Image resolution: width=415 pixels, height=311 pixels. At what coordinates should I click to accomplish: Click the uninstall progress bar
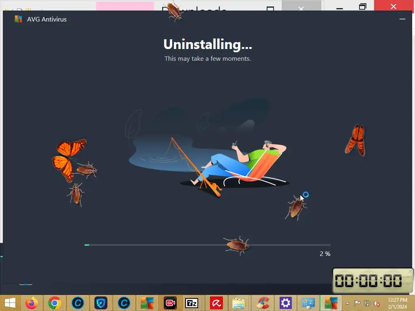(207, 245)
